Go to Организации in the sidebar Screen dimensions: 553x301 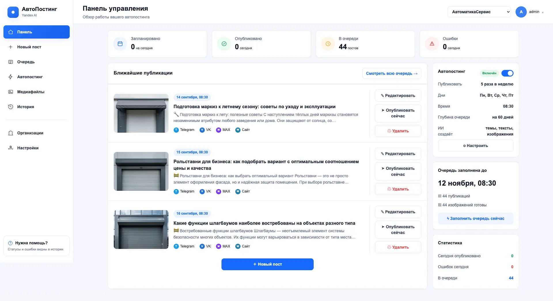pyautogui.click(x=37, y=133)
